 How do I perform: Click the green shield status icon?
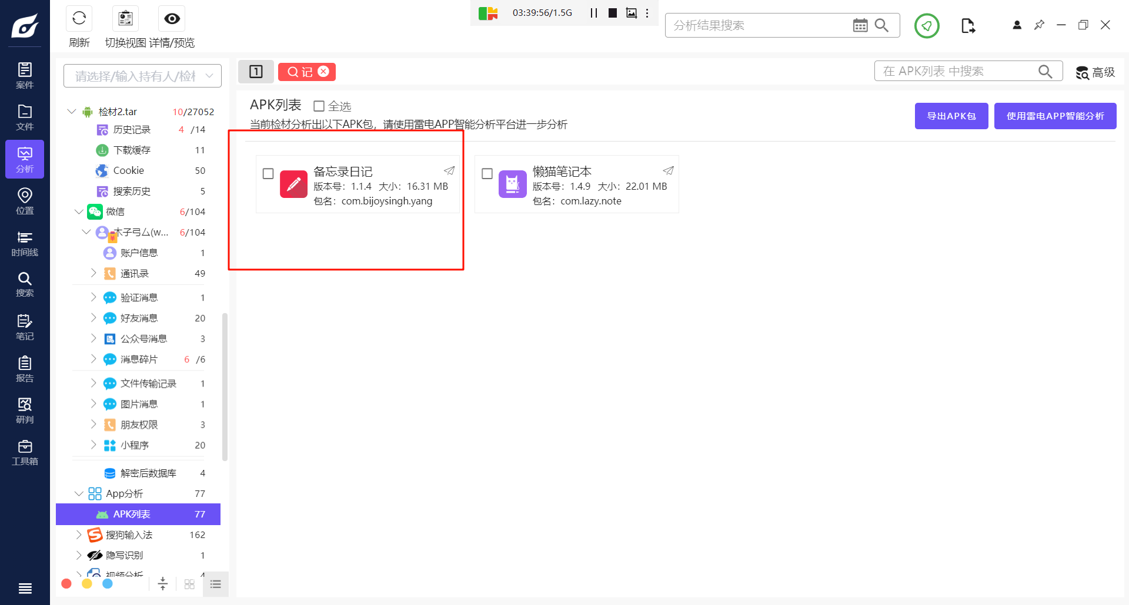(x=927, y=26)
